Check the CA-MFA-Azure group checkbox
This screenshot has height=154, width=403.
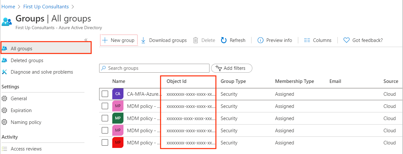click(105, 94)
